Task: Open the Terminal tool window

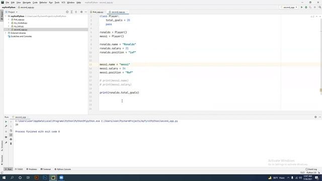Action: (46, 169)
